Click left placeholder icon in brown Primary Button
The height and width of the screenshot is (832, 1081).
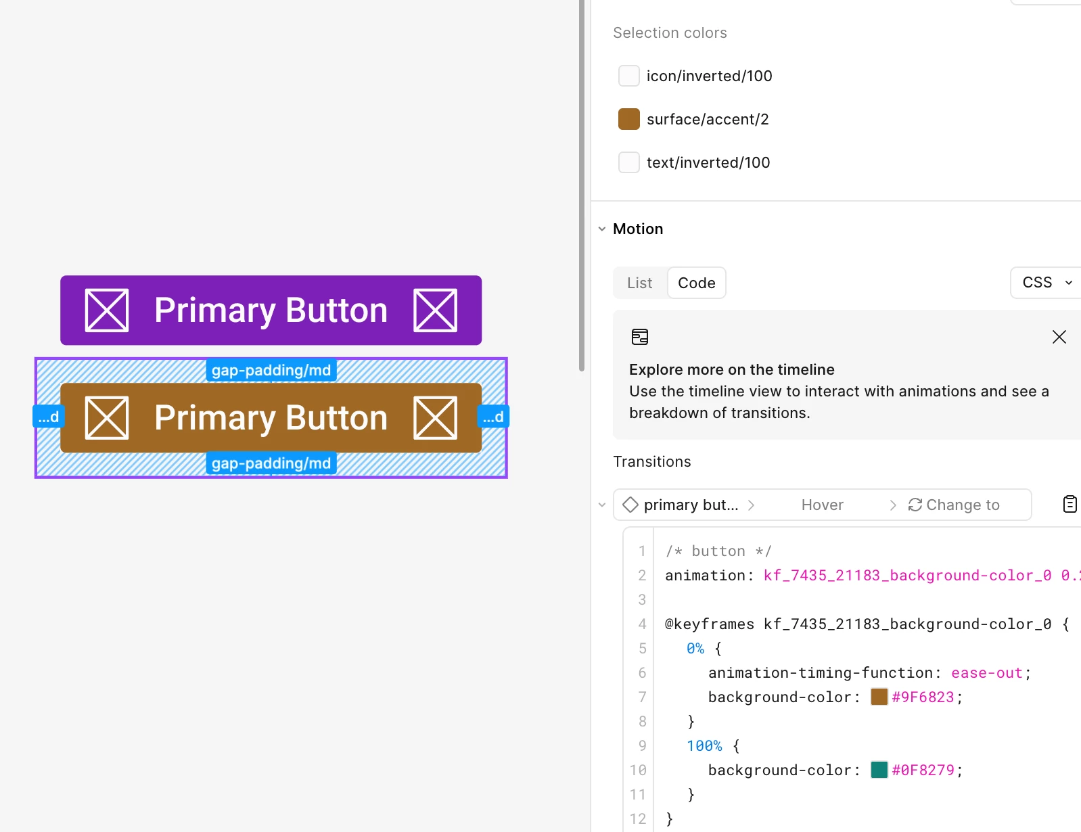107,418
